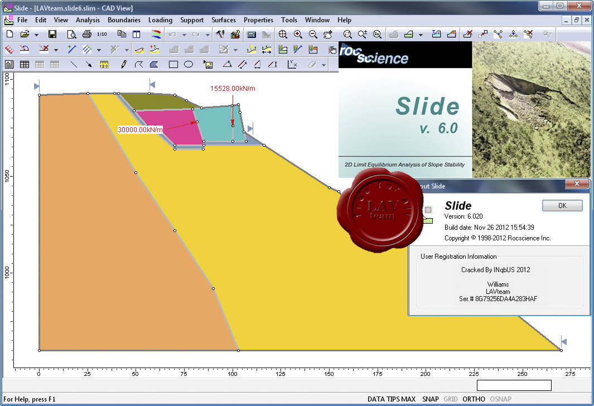Open Print Preview from the toolbar
This screenshot has height=406, width=594.
click(x=71, y=35)
